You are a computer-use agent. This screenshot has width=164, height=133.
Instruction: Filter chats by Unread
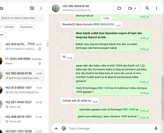coord(9,27)
